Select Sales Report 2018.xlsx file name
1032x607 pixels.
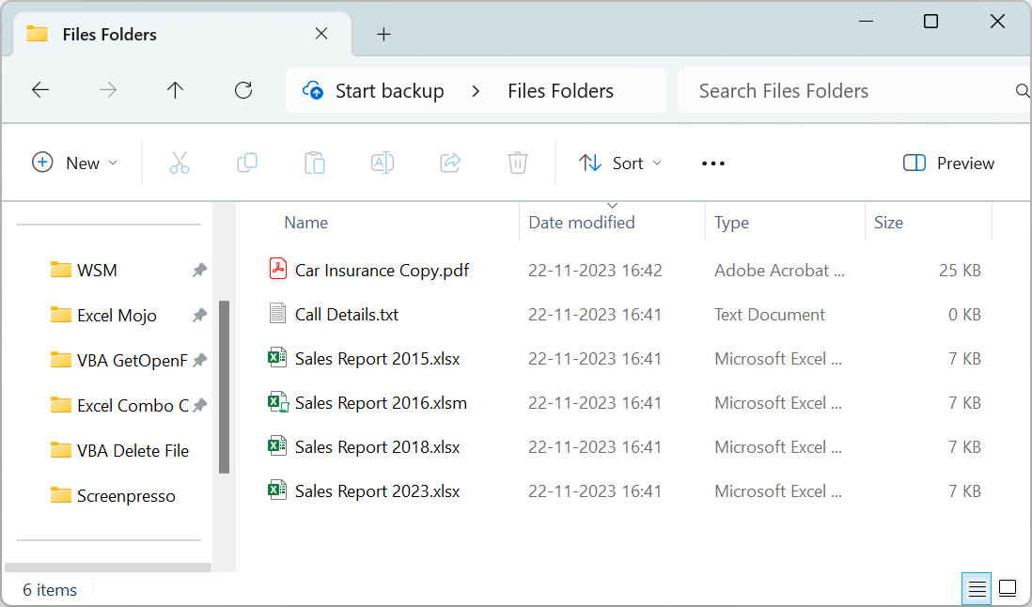click(x=377, y=446)
